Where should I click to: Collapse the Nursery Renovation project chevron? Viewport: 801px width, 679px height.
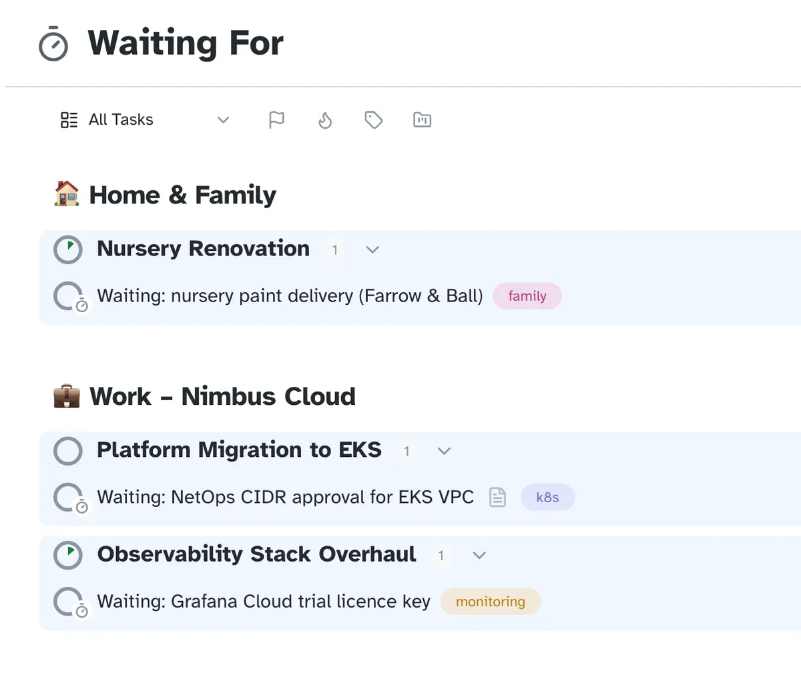pyautogui.click(x=372, y=249)
